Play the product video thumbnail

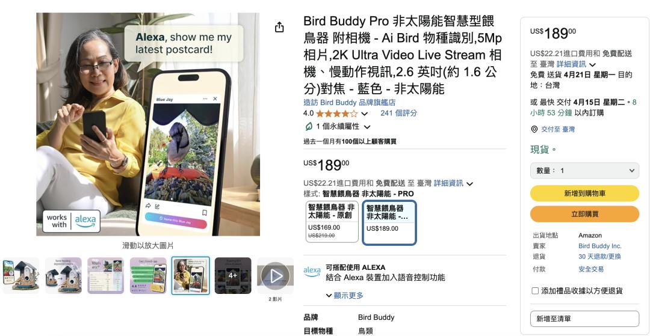(x=275, y=276)
